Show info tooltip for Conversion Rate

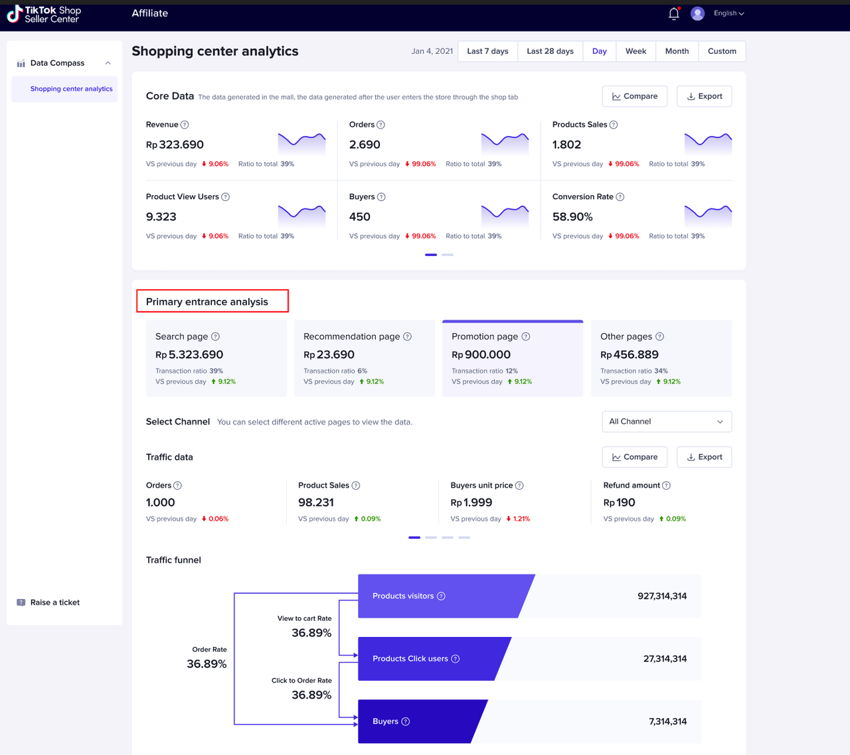[x=620, y=197]
